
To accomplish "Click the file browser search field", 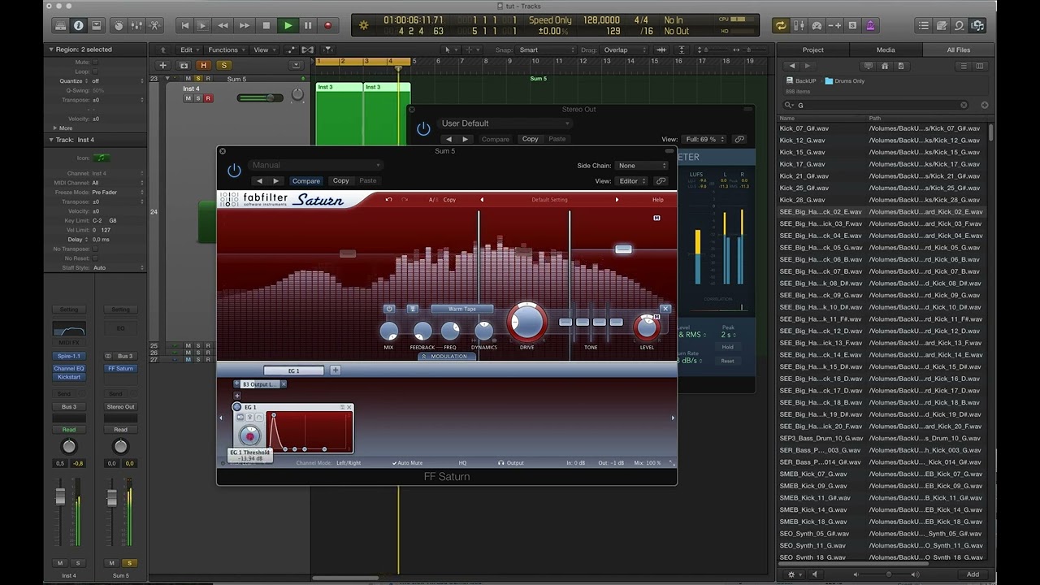I will coord(877,105).
